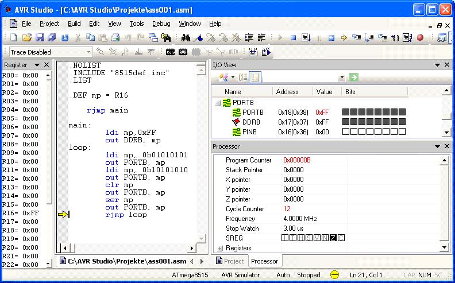This screenshot has width=455, height=283.
Task: Click the Run to Cursor braces icon
Action: (395, 38)
